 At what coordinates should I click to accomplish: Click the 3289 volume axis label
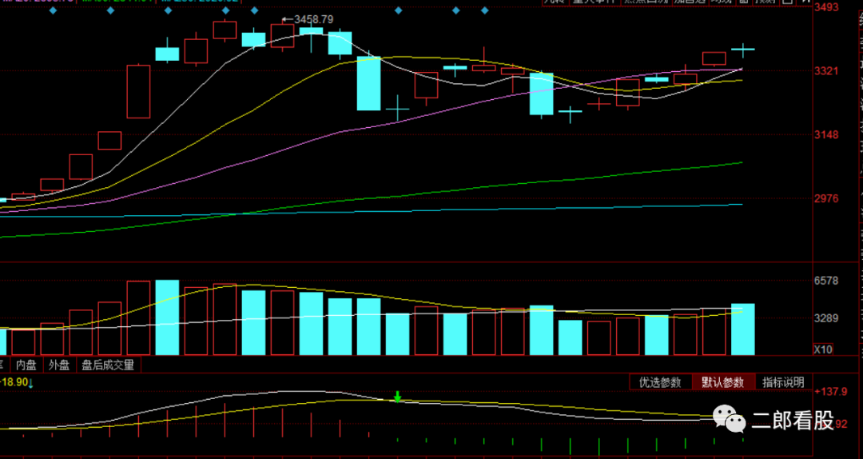827,318
